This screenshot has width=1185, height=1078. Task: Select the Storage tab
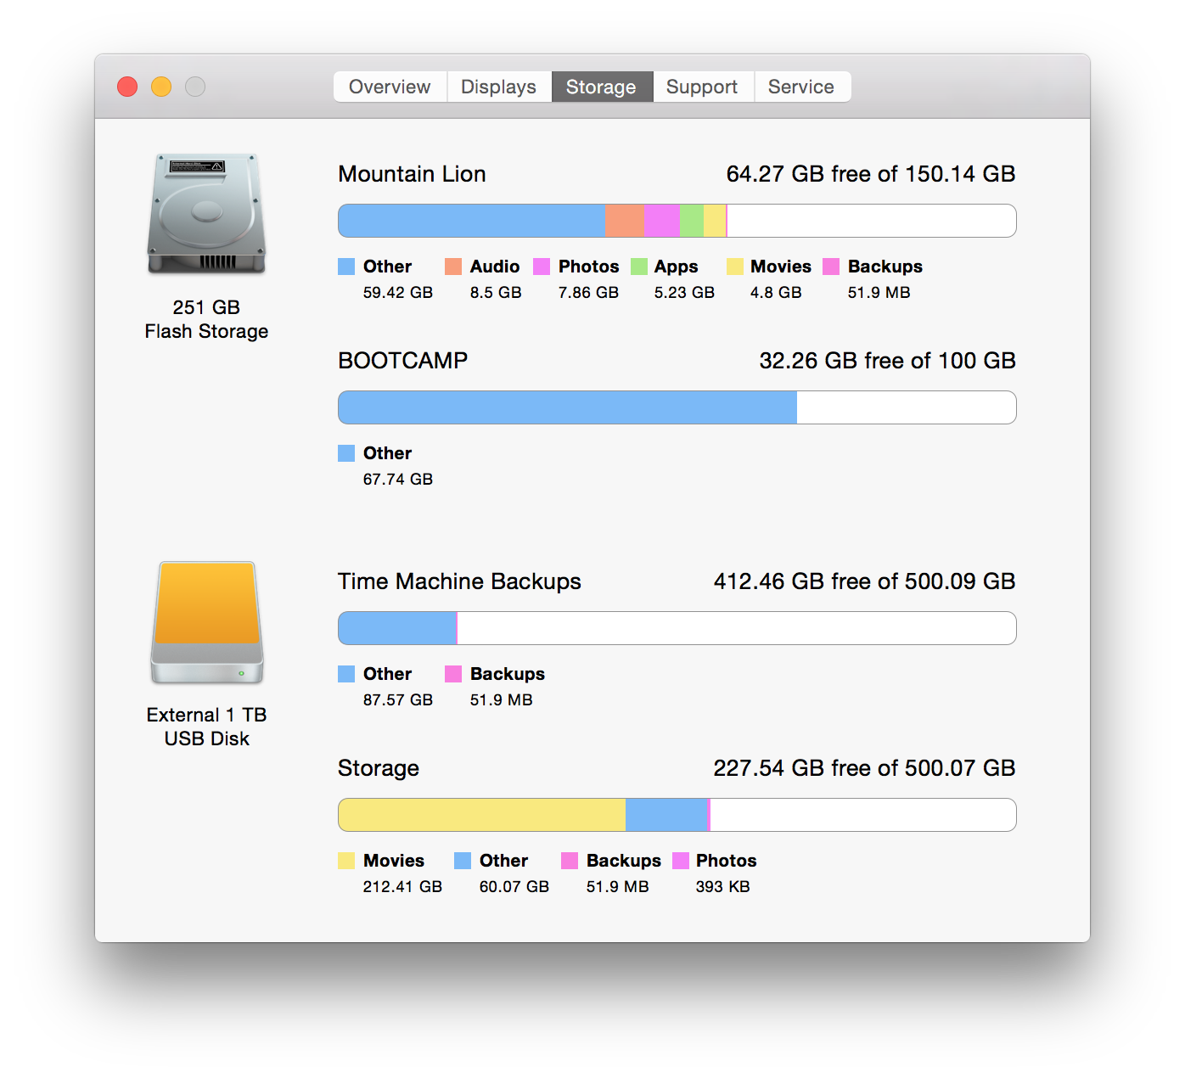[x=601, y=87]
